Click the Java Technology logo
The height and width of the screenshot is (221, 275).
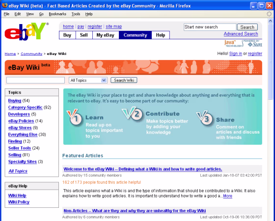click(x=233, y=43)
